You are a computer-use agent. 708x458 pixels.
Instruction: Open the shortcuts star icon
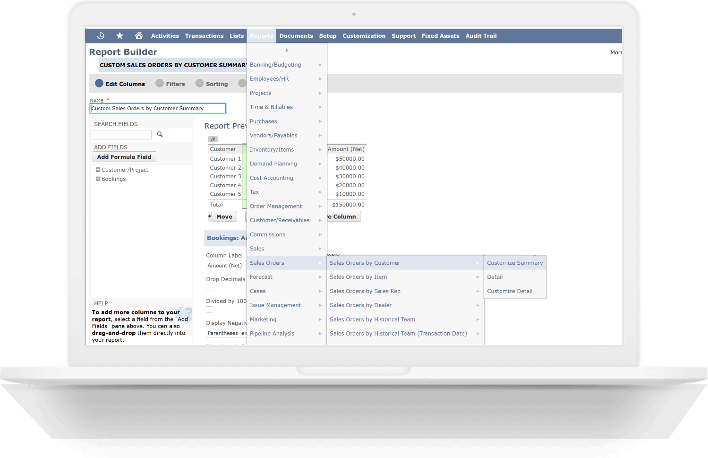click(x=120, y=36)
